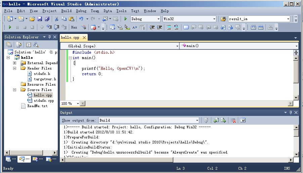The height and width of the screenshot is (173, 303).
Task: Pin the Output panel
Action: [291, 113]
